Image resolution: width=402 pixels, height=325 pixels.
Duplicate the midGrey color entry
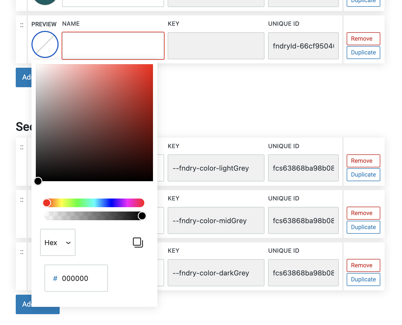363,227
